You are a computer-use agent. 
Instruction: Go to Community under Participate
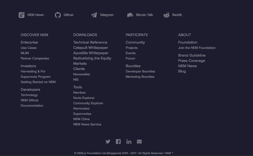(135, 42)
